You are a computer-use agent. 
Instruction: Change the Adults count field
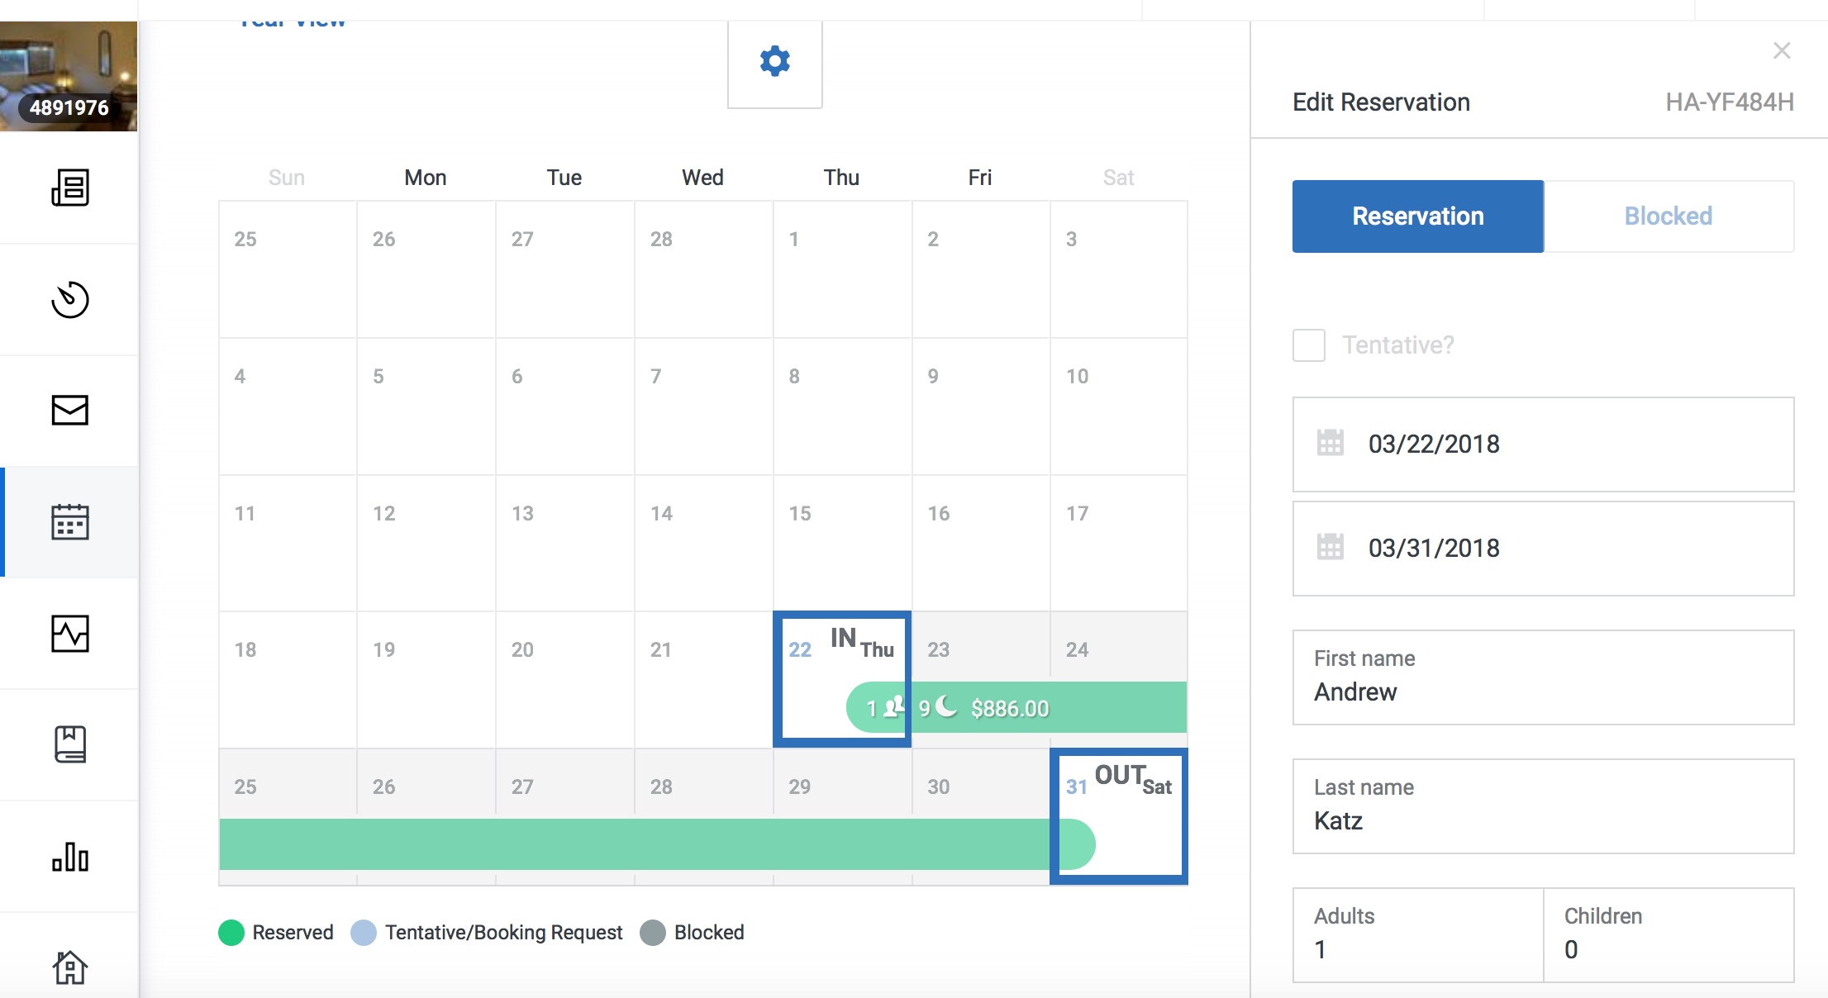(1418, 935)
